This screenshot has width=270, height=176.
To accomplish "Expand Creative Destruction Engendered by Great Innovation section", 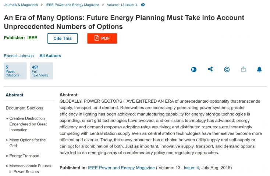I will (28, 124).
